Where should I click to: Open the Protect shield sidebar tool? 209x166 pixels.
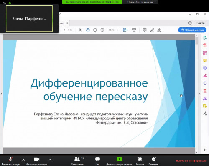click(205, 83)
